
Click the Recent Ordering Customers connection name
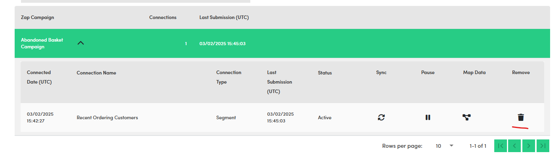coord(107,118)
